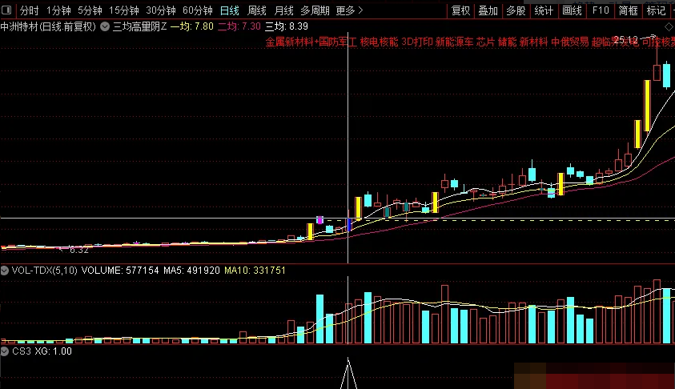Select the 60分钟 period
The width and height of the screenshot is (675, 389).
(198, 10)
